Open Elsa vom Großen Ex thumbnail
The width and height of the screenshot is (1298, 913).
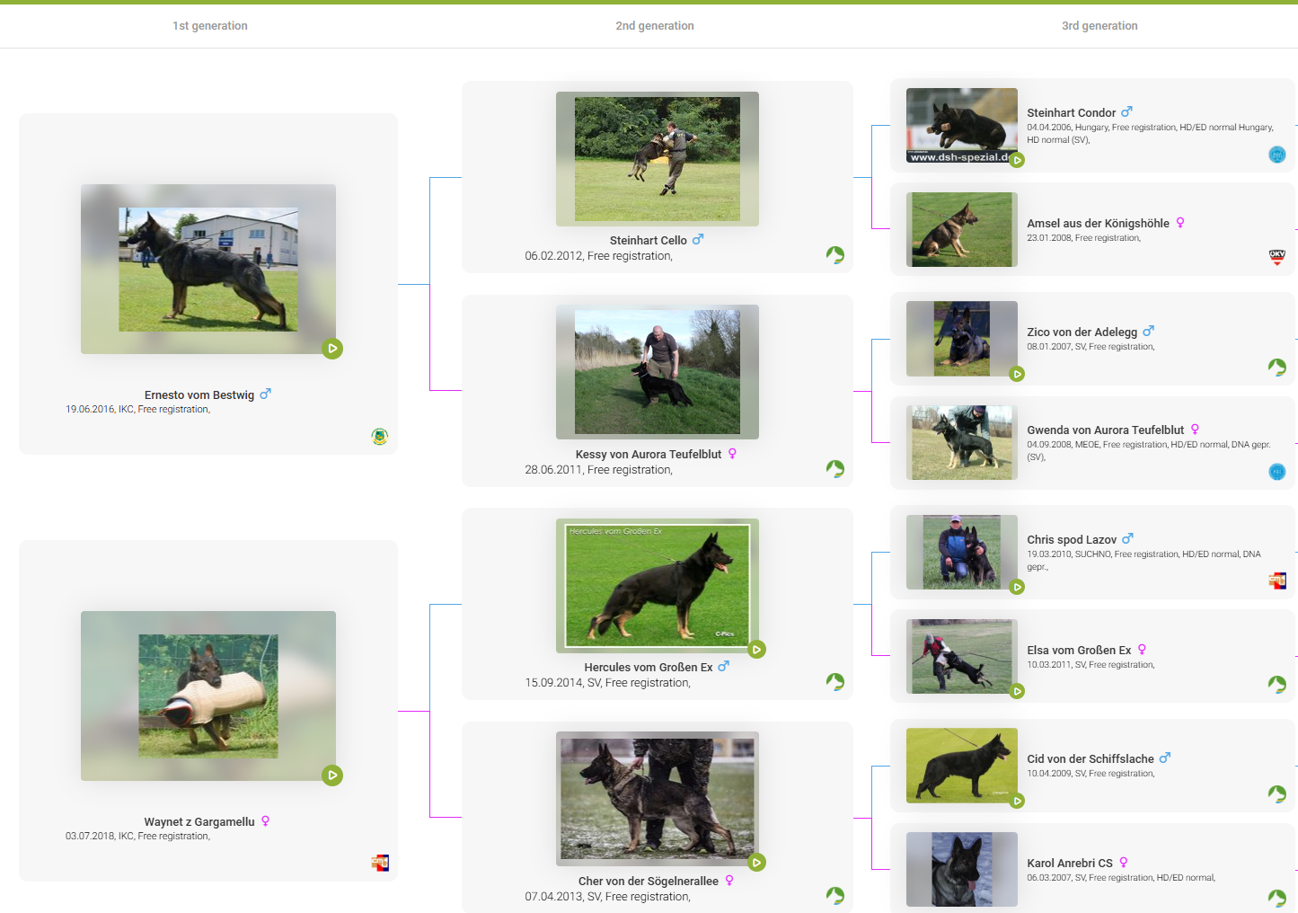[961, 656]
